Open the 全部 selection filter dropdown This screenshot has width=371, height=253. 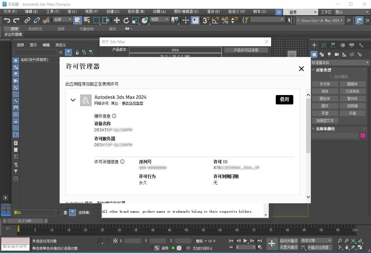pyautogui.click(x=63, y=19)
